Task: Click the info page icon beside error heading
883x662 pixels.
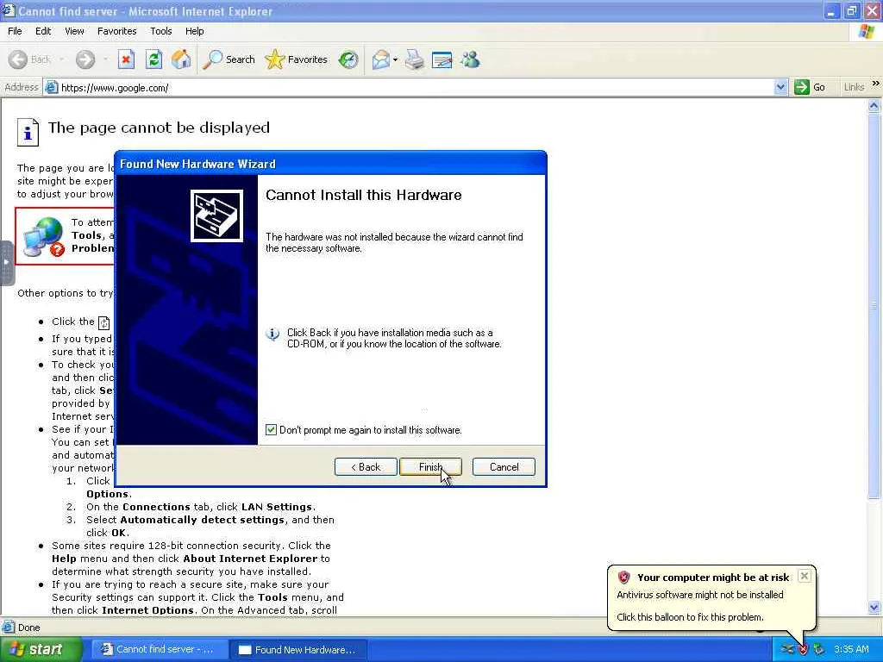Action: [28, 132]
